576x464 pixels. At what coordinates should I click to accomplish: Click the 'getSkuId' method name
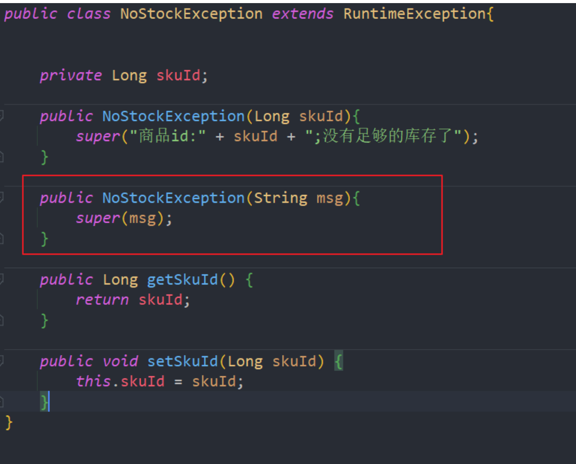tap(182, 280)
